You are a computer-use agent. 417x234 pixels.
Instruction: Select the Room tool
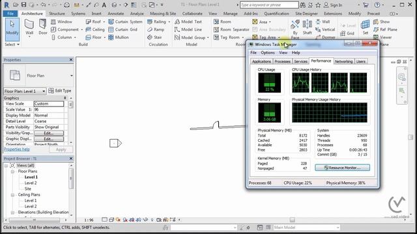222,21
